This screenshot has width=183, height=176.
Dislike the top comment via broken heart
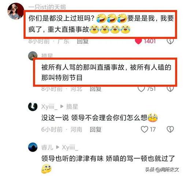[x=170, y=41]
